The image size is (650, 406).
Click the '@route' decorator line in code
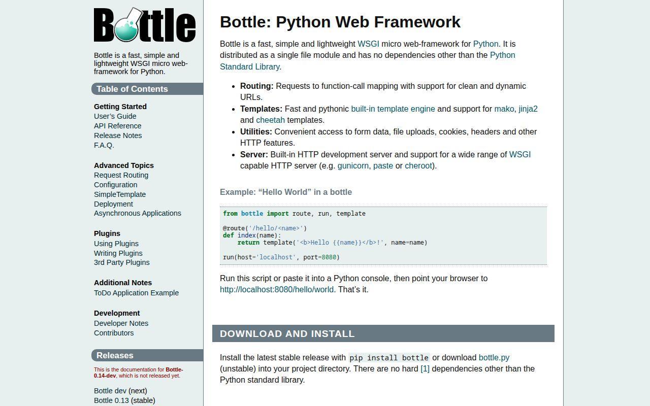265,228
